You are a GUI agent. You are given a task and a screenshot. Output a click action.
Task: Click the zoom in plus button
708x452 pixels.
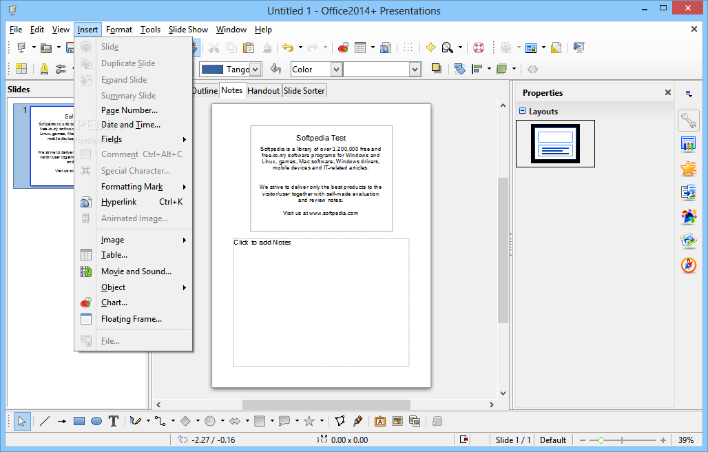(663, 440)
